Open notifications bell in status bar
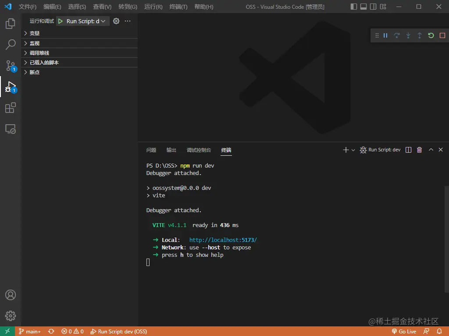The width and height of the screenshot is (449, 336). click(x=439, y=332)
